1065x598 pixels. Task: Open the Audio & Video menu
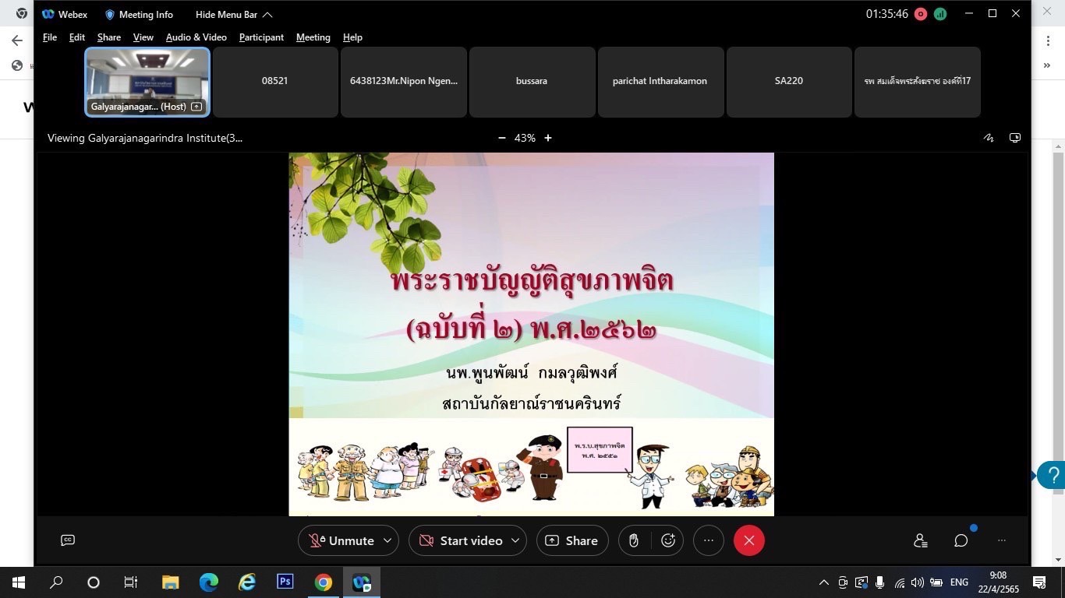(196, 37)
